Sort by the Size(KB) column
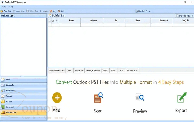The height and width of the screenshot is (122, 194). tap(183, 21)
